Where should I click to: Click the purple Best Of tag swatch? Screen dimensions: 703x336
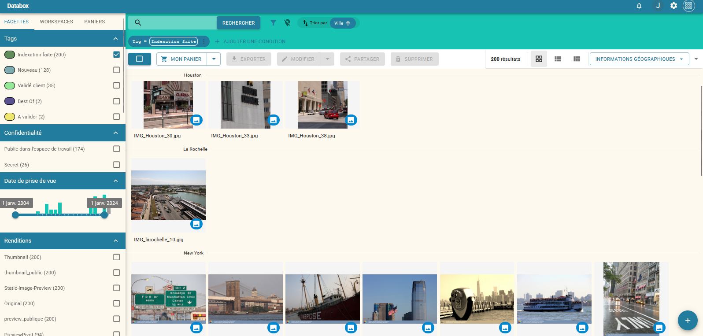click(10, 101)
